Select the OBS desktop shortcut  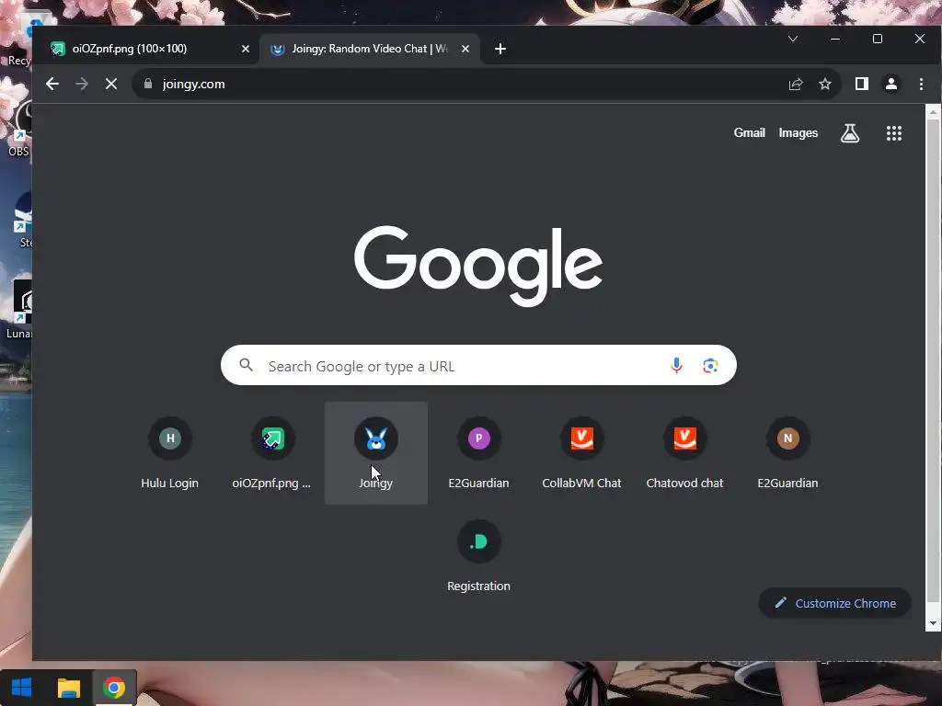point(18,129)
